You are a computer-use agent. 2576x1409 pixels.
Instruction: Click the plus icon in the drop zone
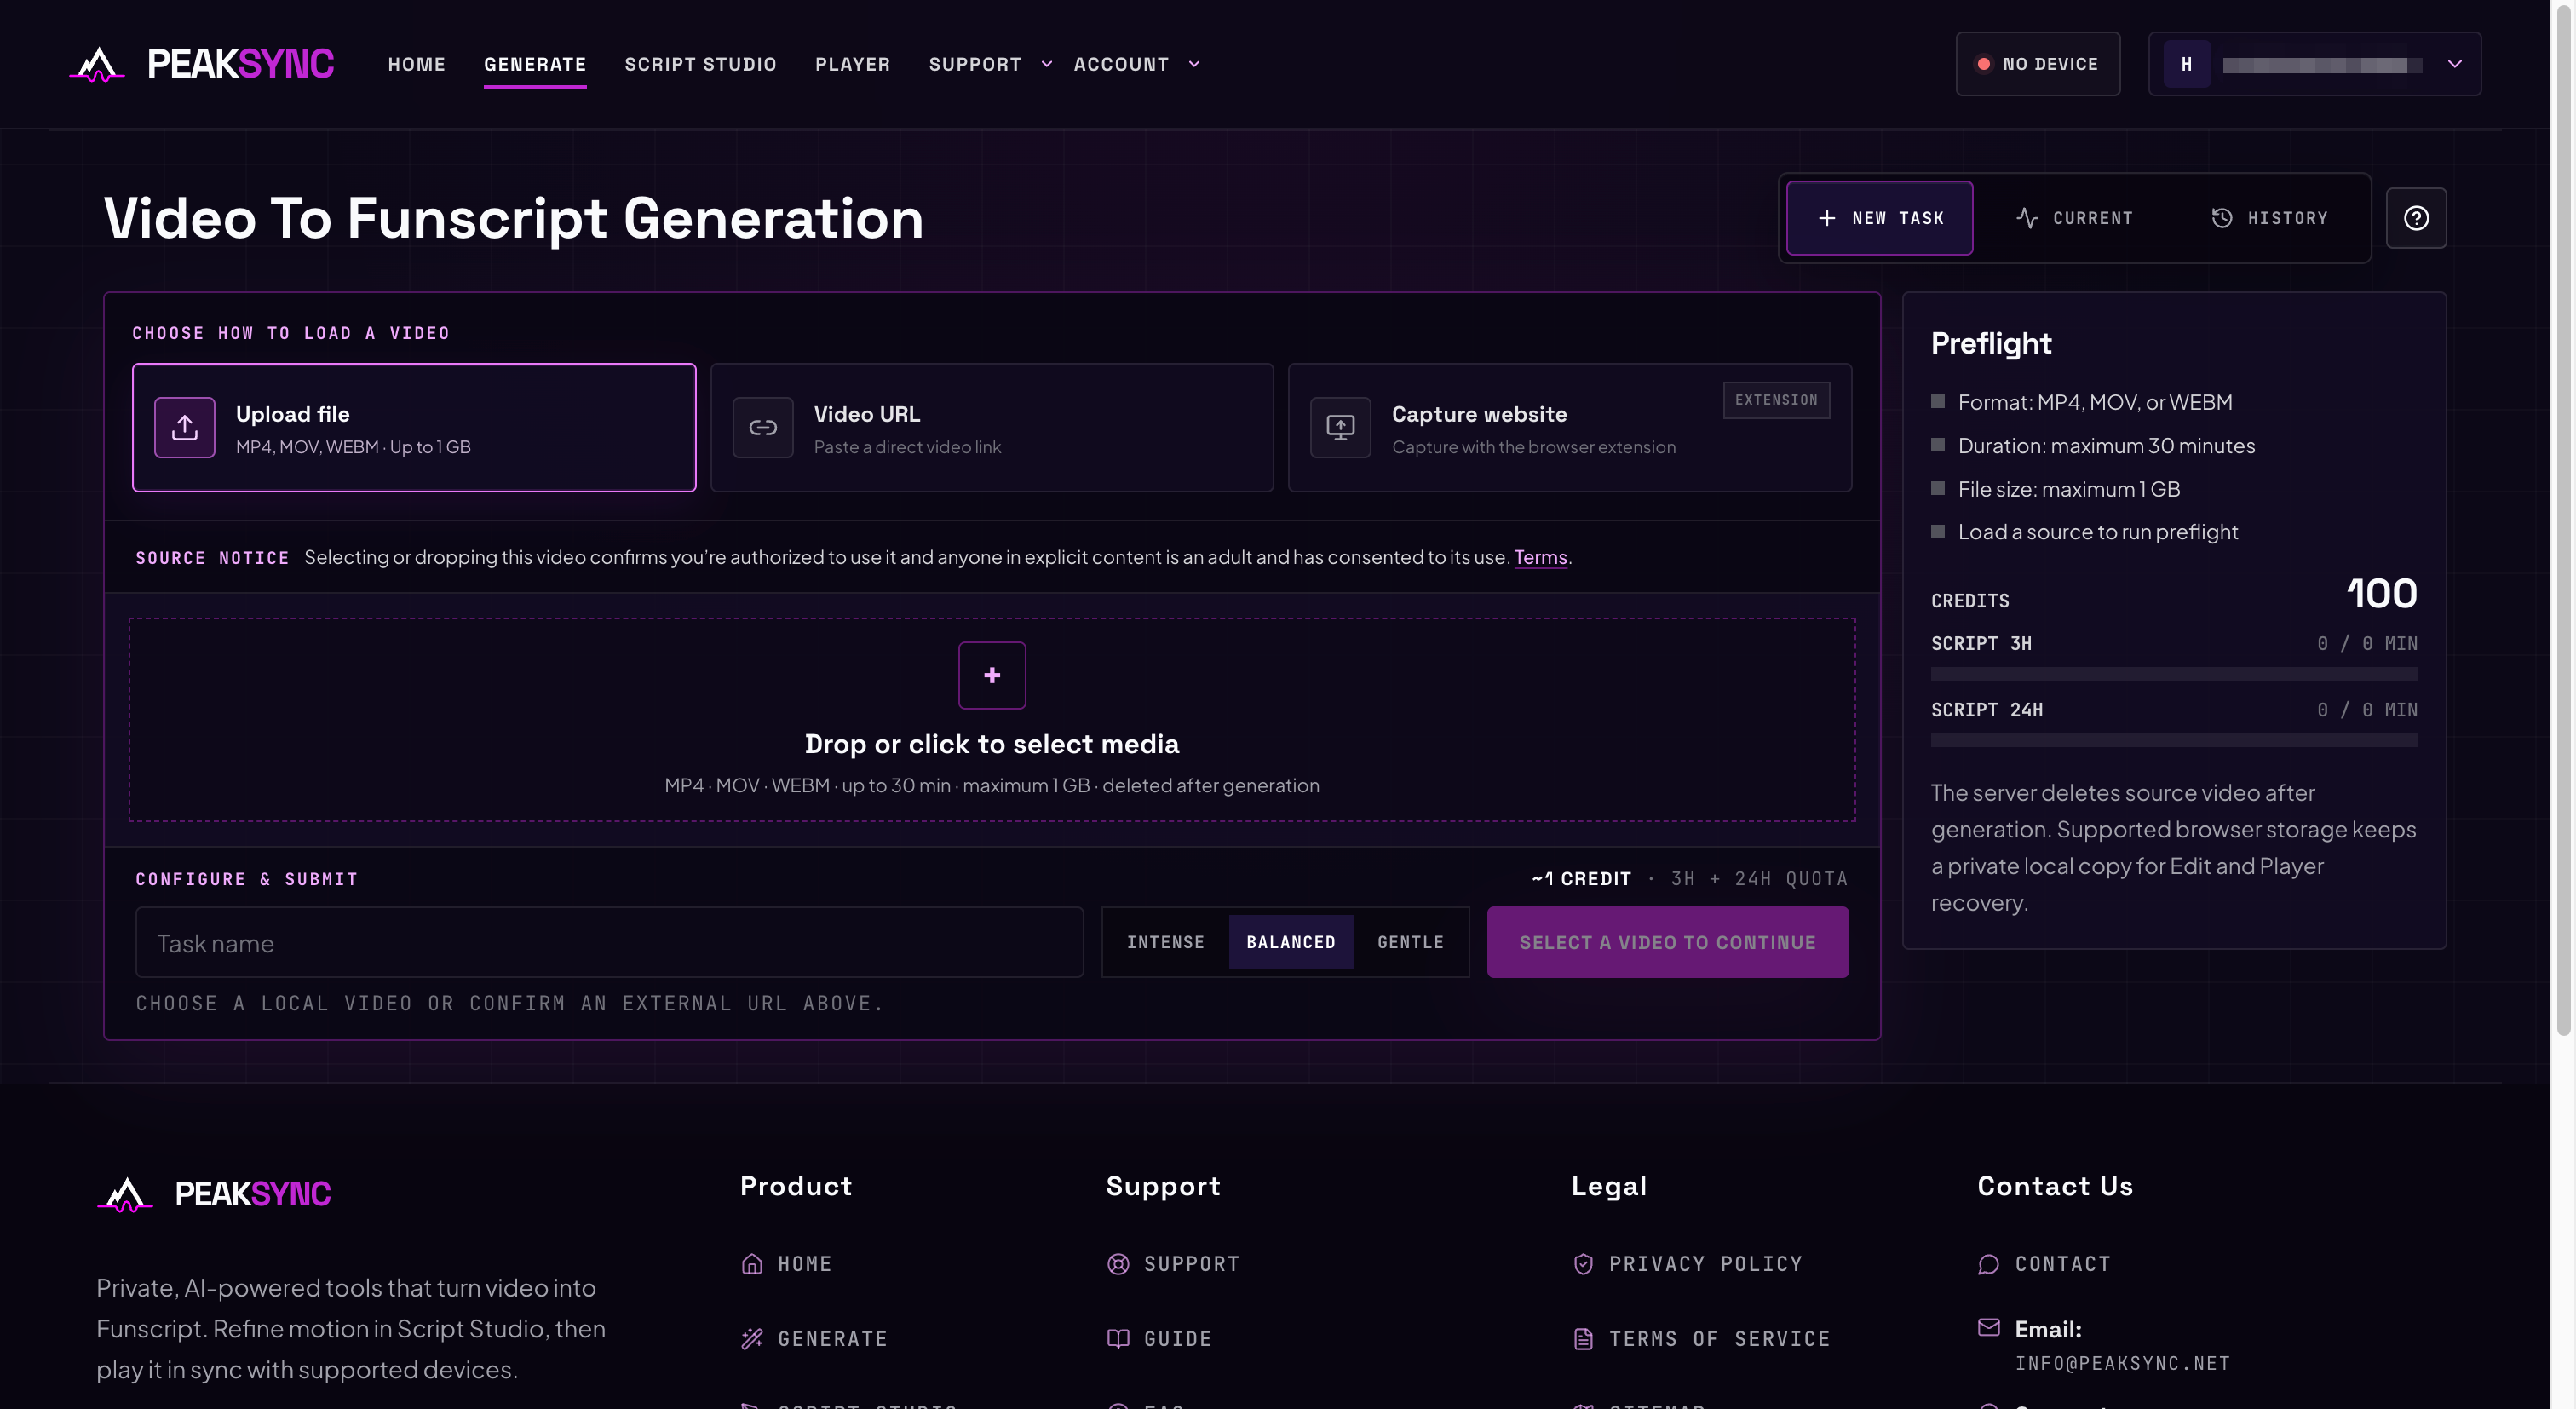click(x=992, y=675)
